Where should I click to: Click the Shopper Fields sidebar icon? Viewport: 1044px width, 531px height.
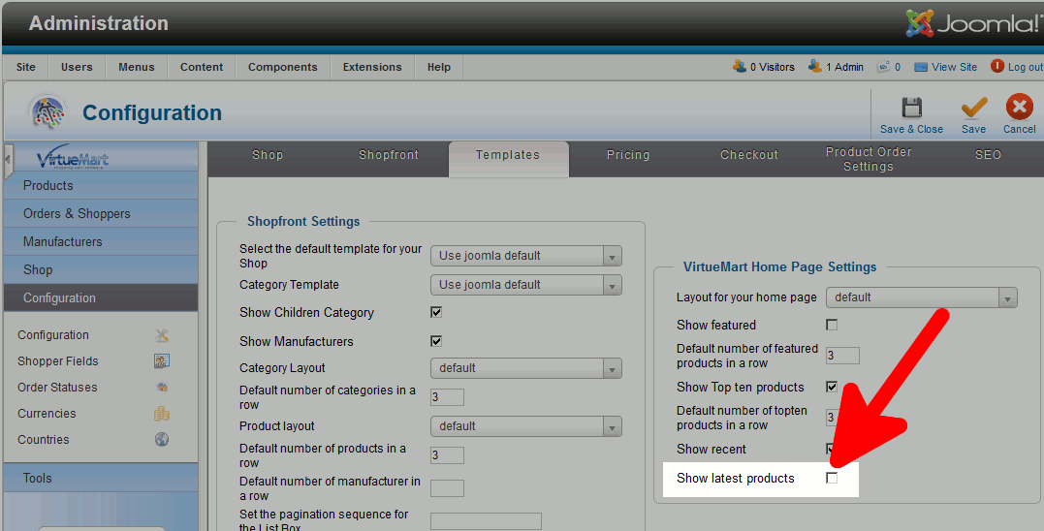point(162,361)
